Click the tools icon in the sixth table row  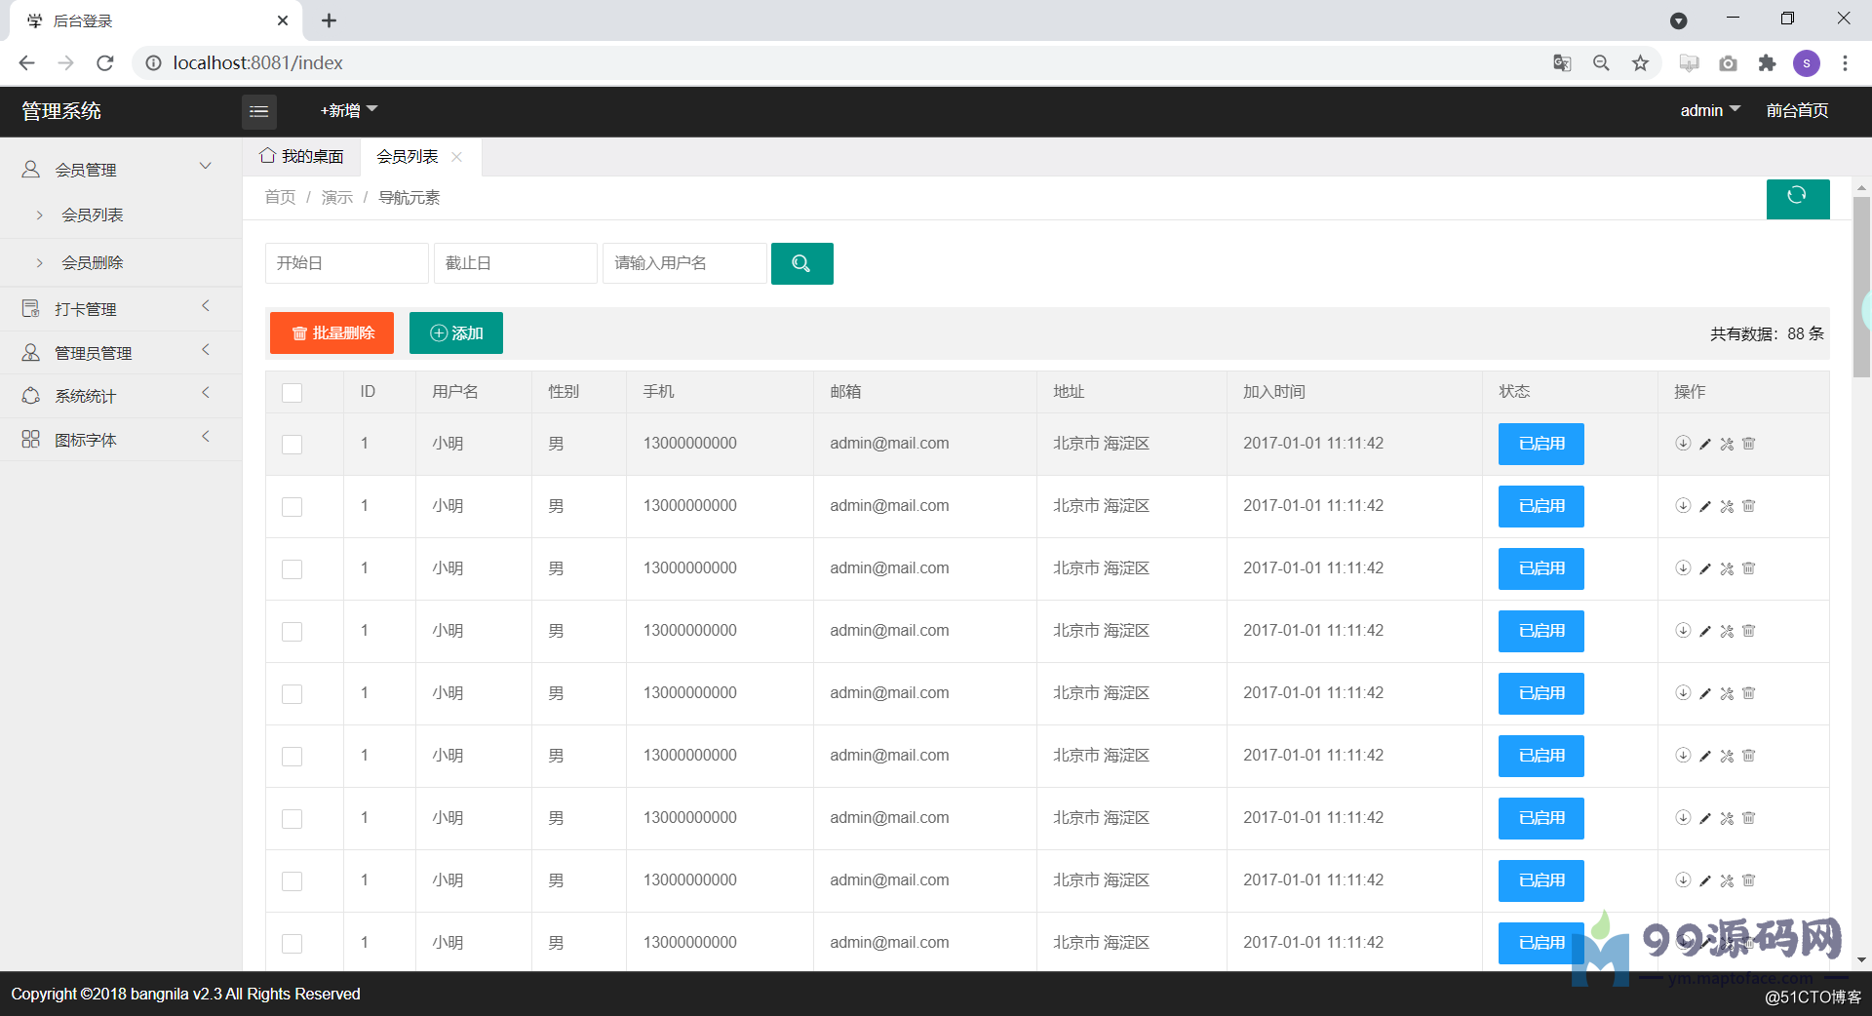[1727, 757]
